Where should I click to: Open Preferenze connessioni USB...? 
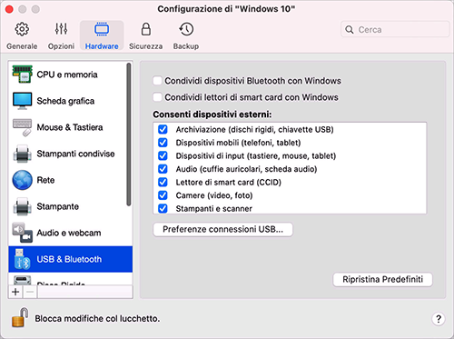click(x=223, y=229)
